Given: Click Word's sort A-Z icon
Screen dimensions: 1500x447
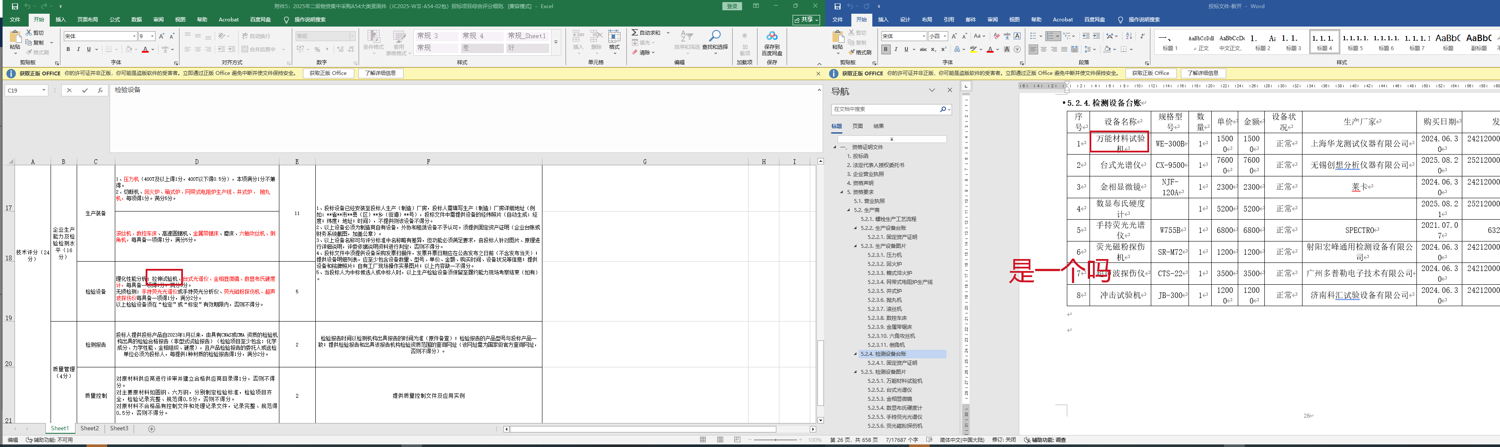Looking at the screenshot, I should point(1129,36).
